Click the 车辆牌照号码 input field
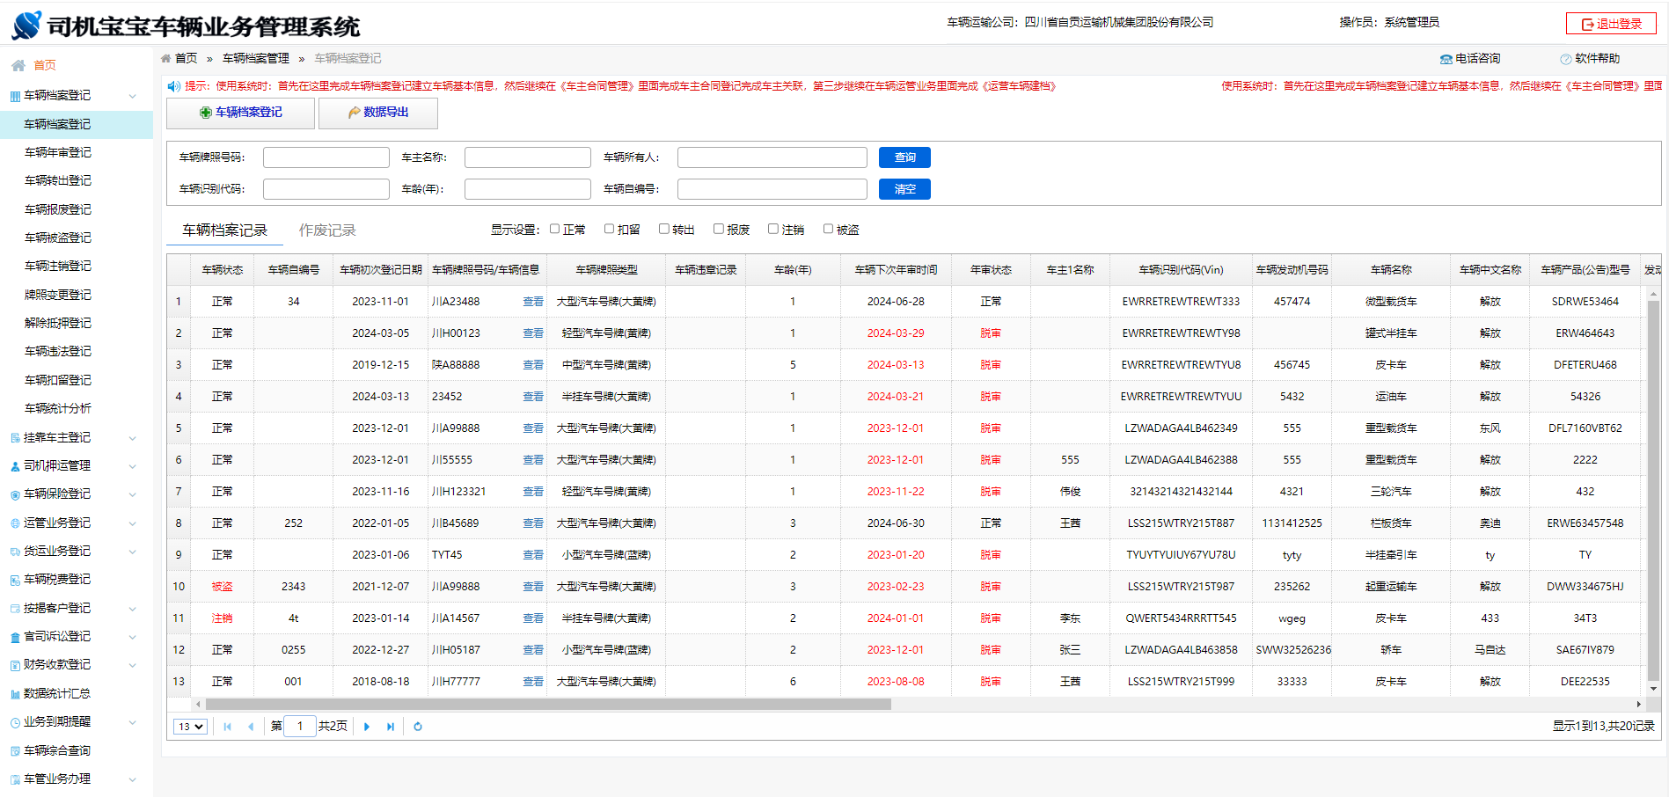This screenshot has height=797, width=1669. click(x=326, y=157)
